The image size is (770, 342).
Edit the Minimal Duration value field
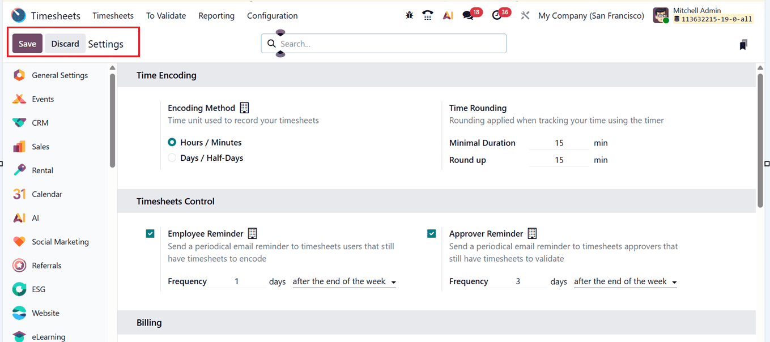(x=559, y=143)
